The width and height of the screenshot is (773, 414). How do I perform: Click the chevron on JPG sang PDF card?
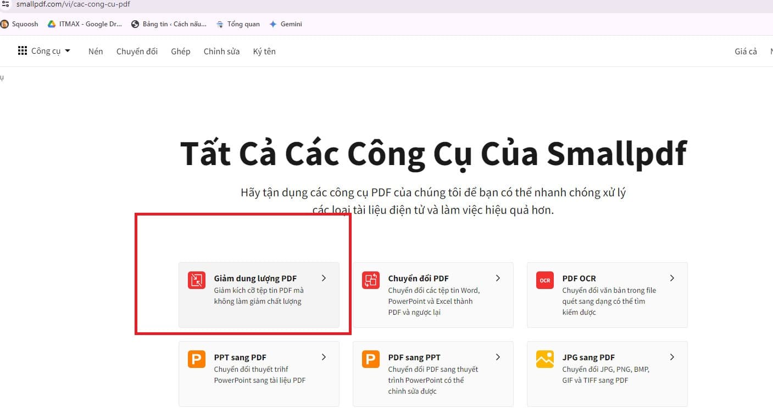point(672,357)
